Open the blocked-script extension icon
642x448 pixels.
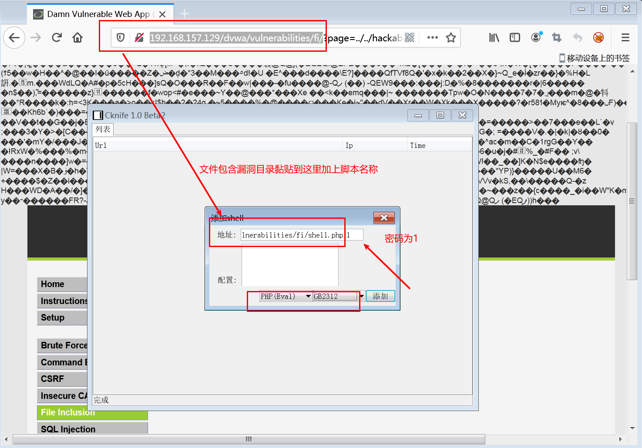coord(598,38)
